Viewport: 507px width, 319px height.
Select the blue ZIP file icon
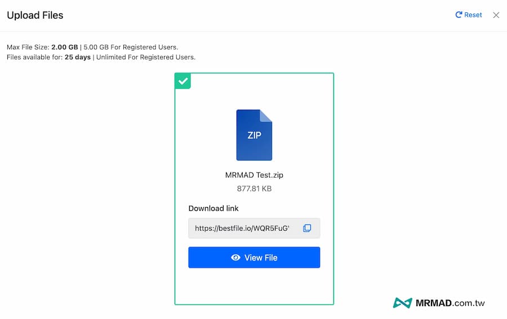tap(254, 135)
